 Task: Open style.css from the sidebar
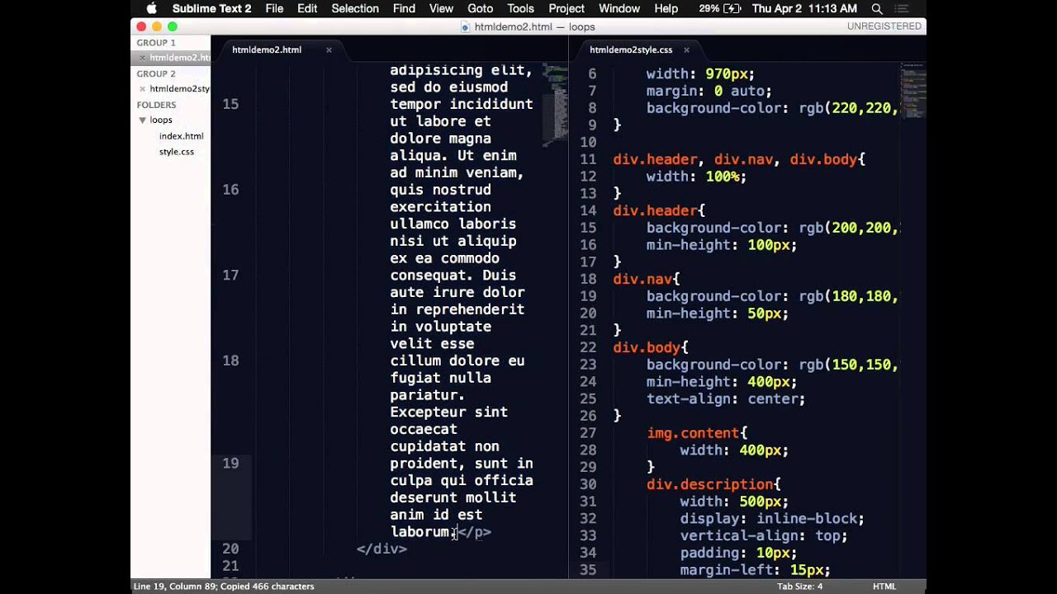coord(176,152)
